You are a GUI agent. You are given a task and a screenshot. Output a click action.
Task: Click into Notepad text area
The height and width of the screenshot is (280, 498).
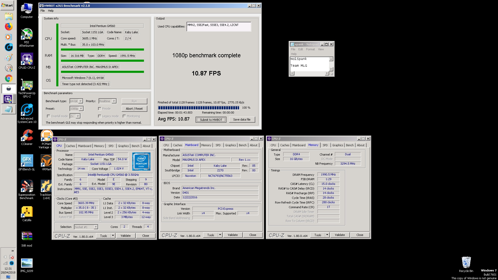click(309, 64)
